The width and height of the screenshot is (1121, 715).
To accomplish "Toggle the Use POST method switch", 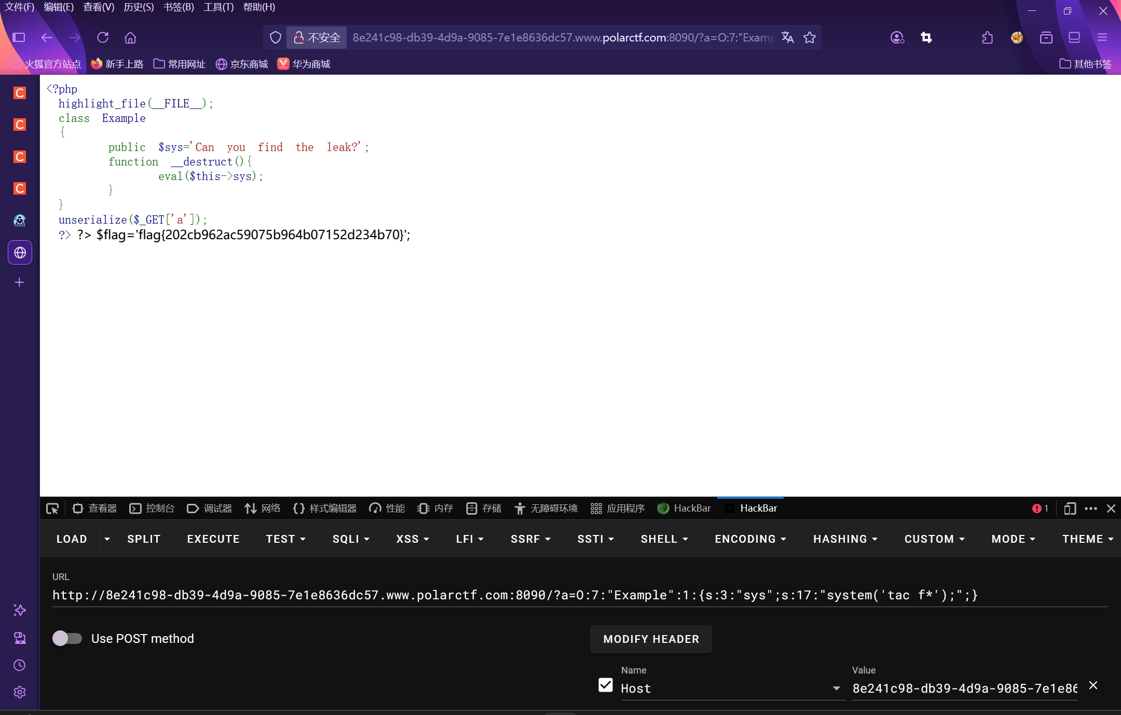I will [67, 638].
